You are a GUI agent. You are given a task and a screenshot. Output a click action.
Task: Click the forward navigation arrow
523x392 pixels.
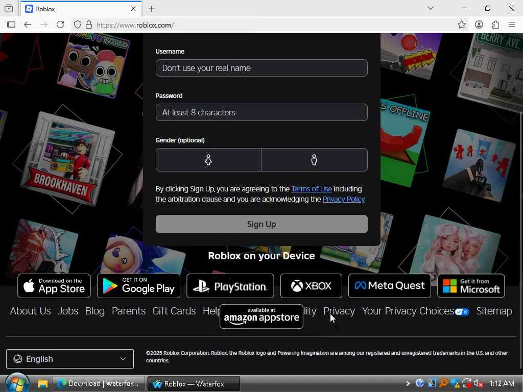coord(44,24)
